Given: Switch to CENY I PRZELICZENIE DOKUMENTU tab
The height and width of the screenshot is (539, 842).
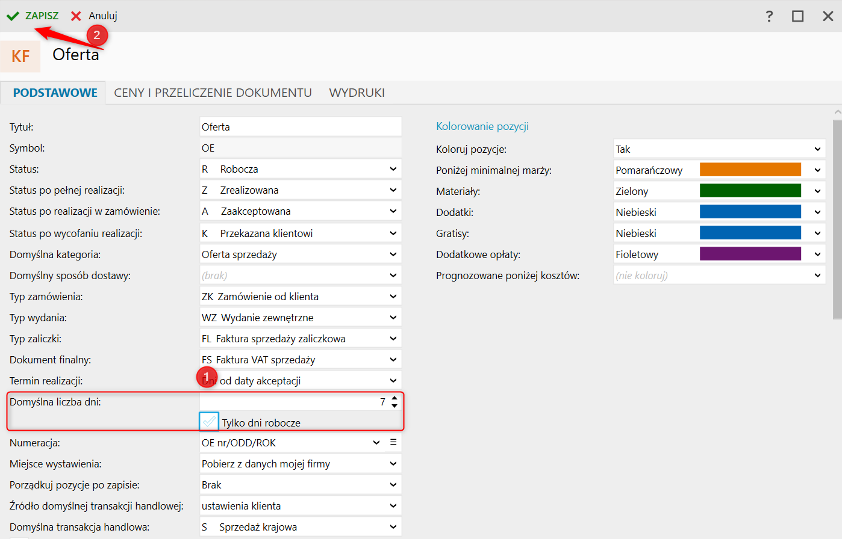Looking at the screenshot, I should pyautogui.click(x=213, y=93).
